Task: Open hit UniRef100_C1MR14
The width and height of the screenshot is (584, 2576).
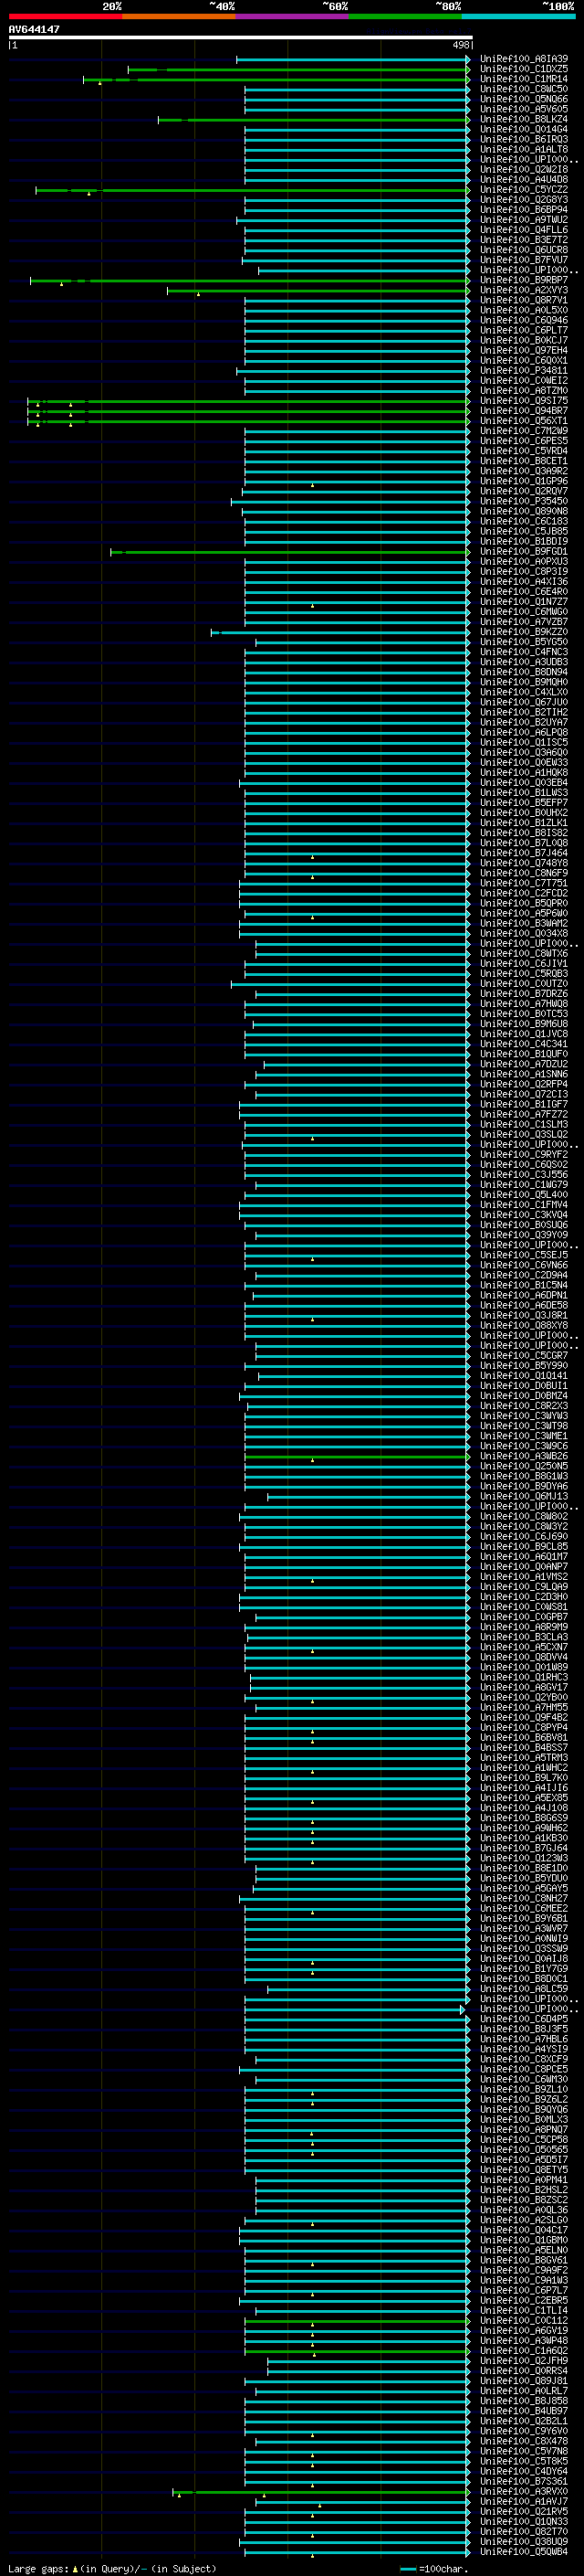Action: click(x=523, y=79)
